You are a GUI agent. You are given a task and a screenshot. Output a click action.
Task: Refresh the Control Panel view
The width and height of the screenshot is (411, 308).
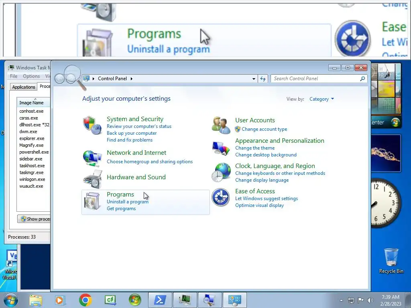[263, 79]
